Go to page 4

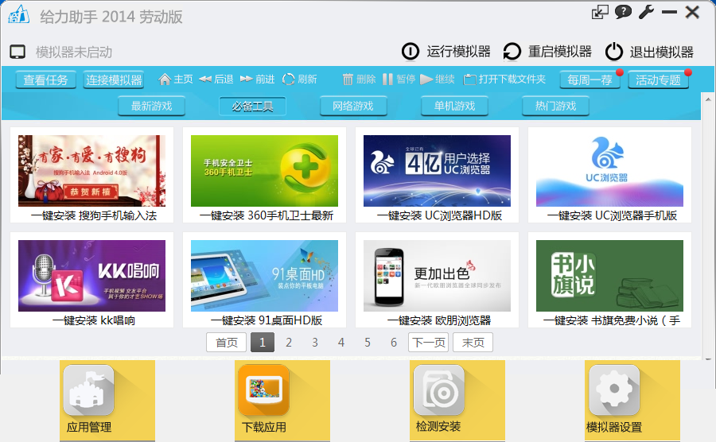click(341, 343)
